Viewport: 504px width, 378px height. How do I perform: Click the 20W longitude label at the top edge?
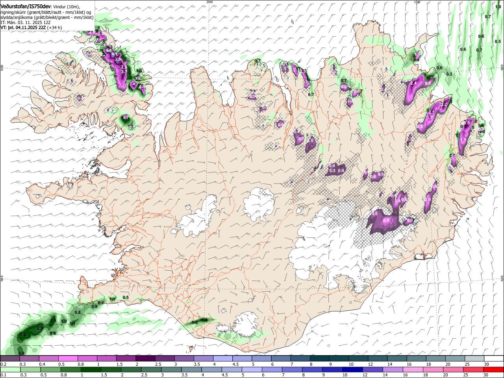pyautogui.click(x=209, y=2)
